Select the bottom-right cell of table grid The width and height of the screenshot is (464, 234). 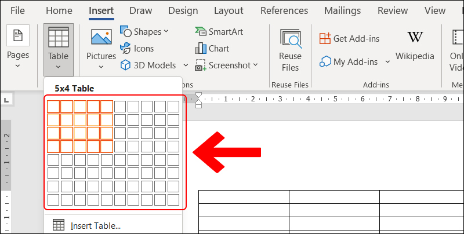pos(173,200)
